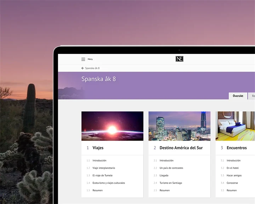Viewport: 255px width, 204px height.
Task: Select the Översikt tab
Action: point(238,96)
